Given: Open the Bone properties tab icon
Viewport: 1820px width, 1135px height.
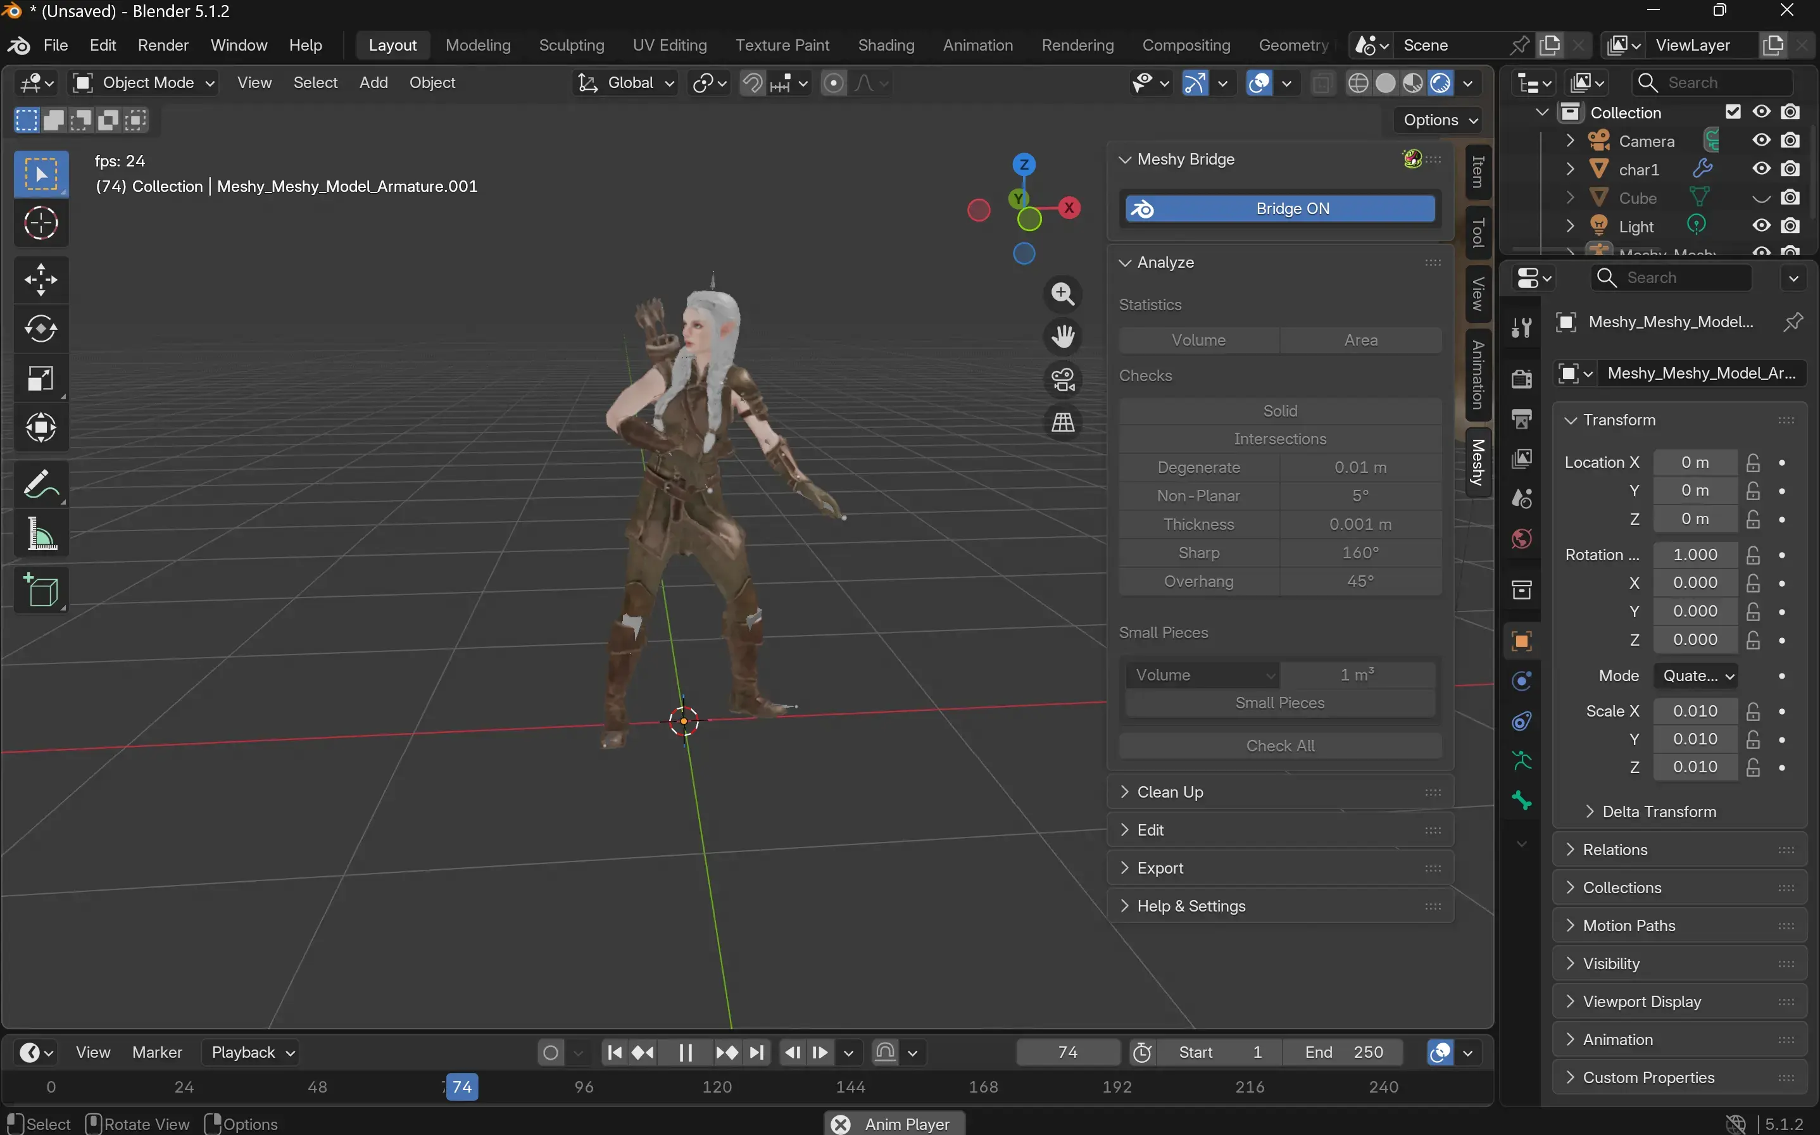Looking at the screenshot, I should 1522,800.
